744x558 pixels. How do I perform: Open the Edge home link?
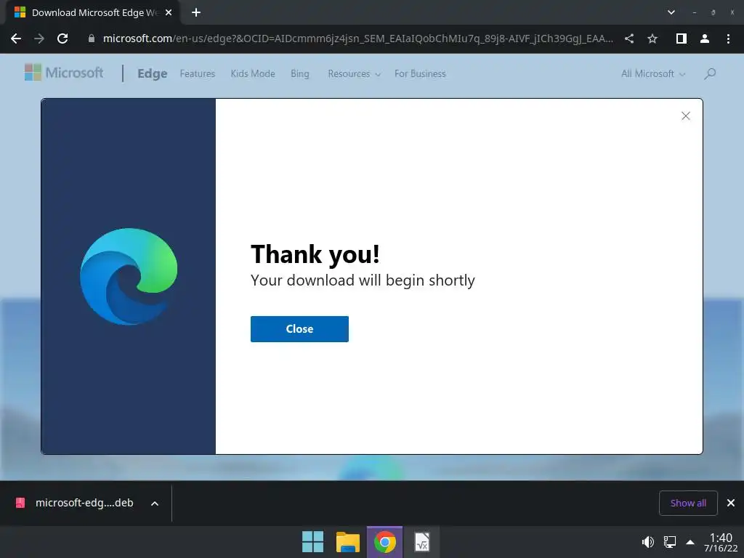(x=153, y=73)
